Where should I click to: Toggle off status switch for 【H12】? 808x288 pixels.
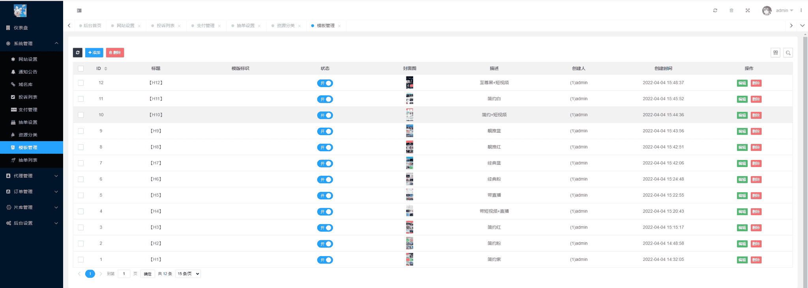point(325,83)
